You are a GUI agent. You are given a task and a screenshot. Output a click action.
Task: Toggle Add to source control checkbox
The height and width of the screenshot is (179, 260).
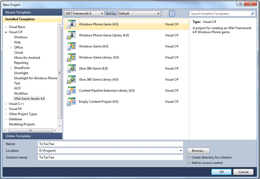coord(188,163)
